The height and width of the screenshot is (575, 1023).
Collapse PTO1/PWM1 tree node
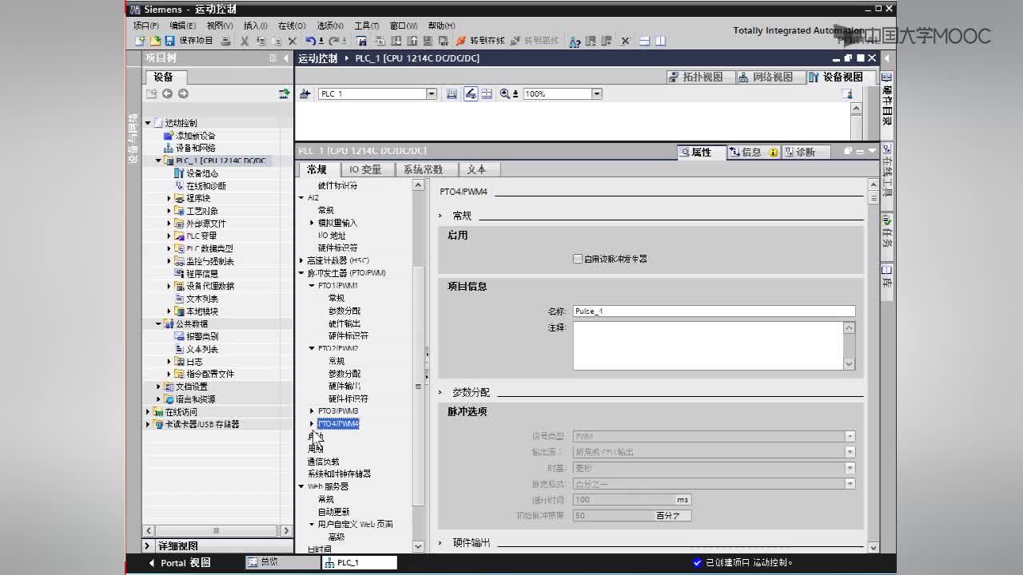tap(312, 285)
